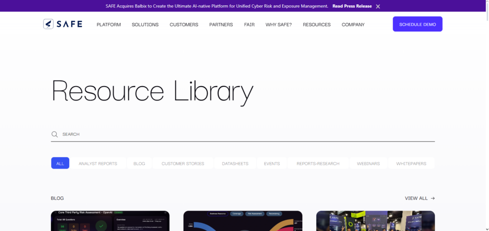Expand the Solutions menu
Image resolution: width=489 pixels, height=231 pixels.
(x=145, y=25)
